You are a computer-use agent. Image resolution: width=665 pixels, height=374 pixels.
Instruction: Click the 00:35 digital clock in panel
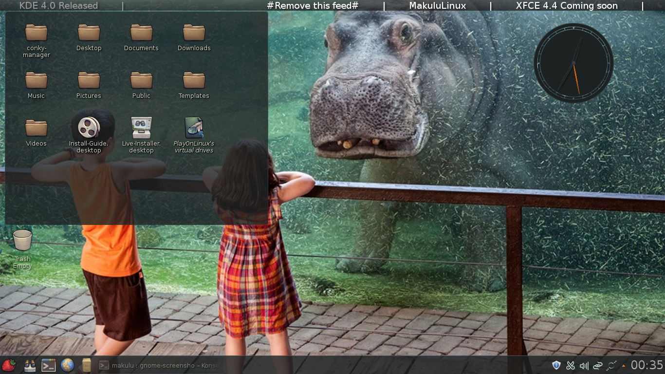click(x=647, y=365)
